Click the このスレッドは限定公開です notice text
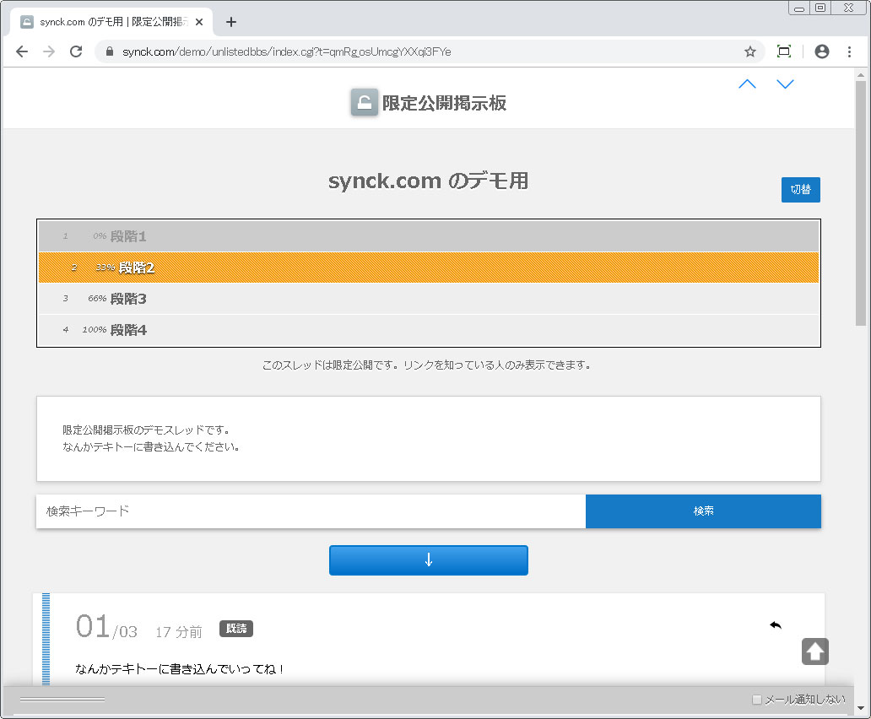Image resolution: width=871 pixels, height=719 pixels. point(426,365)
